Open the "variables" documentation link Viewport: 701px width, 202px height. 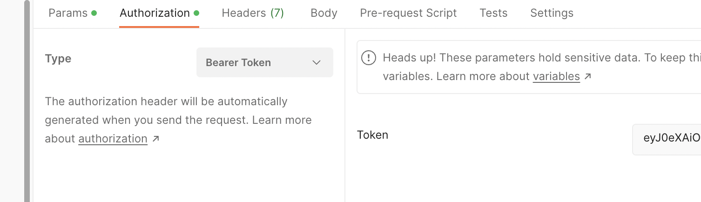click(x=556, y=76)
